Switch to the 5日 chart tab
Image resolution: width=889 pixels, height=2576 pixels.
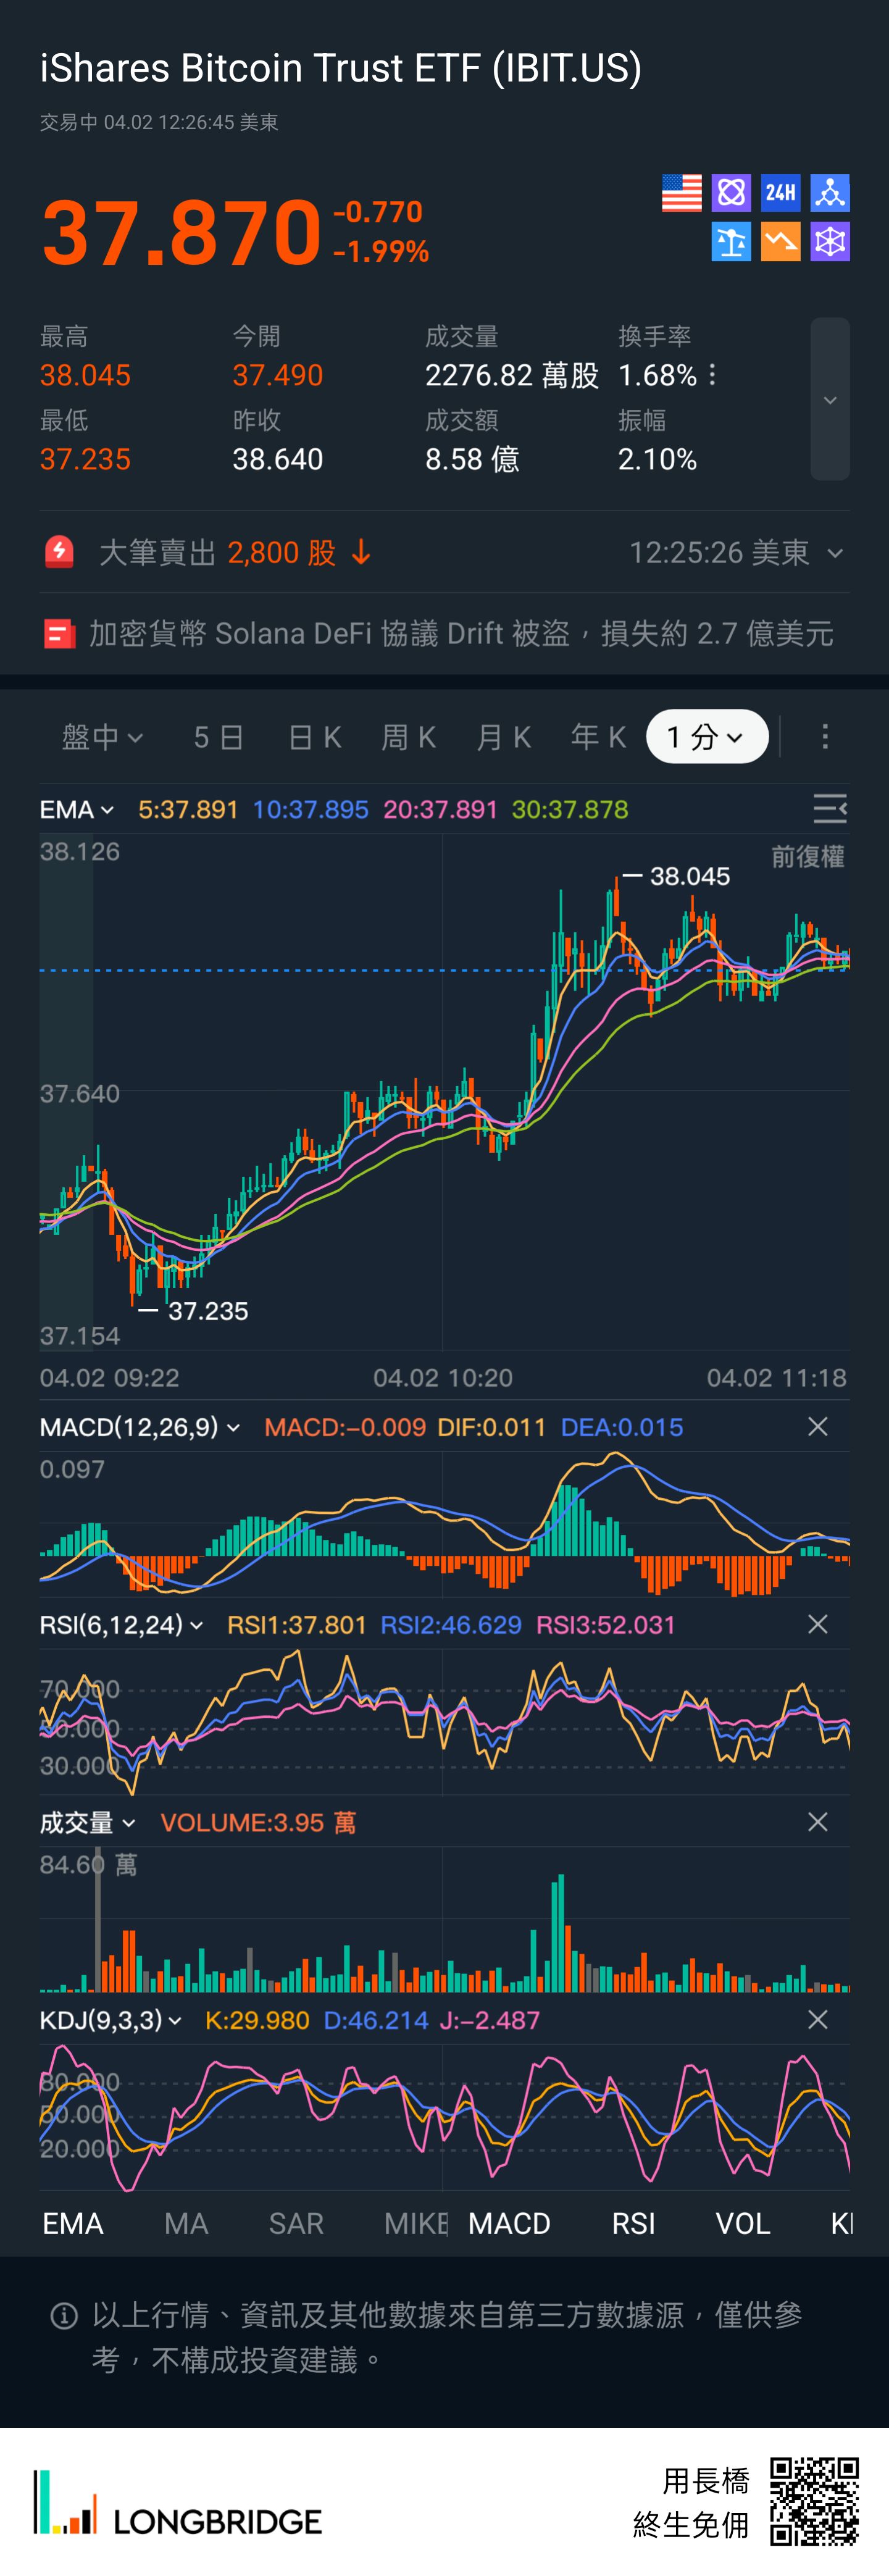[x=218, y=738]
